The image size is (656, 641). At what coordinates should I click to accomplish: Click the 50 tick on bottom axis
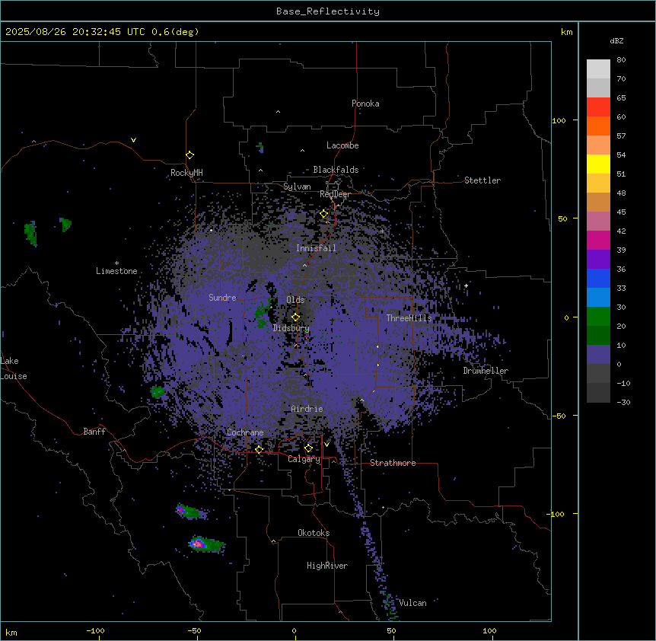391,630
